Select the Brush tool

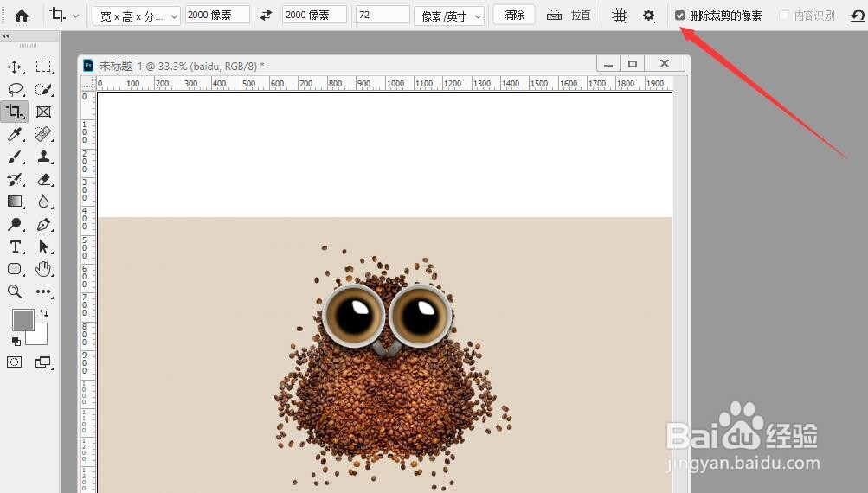tap(15, 157)
